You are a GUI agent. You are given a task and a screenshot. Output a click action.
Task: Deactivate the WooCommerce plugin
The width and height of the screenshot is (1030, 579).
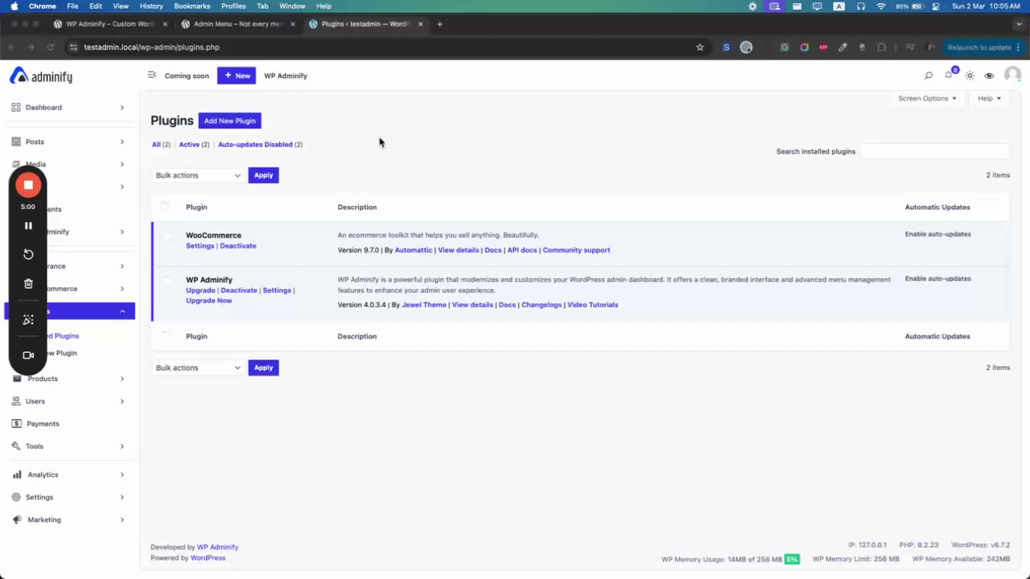coord(238,246)
